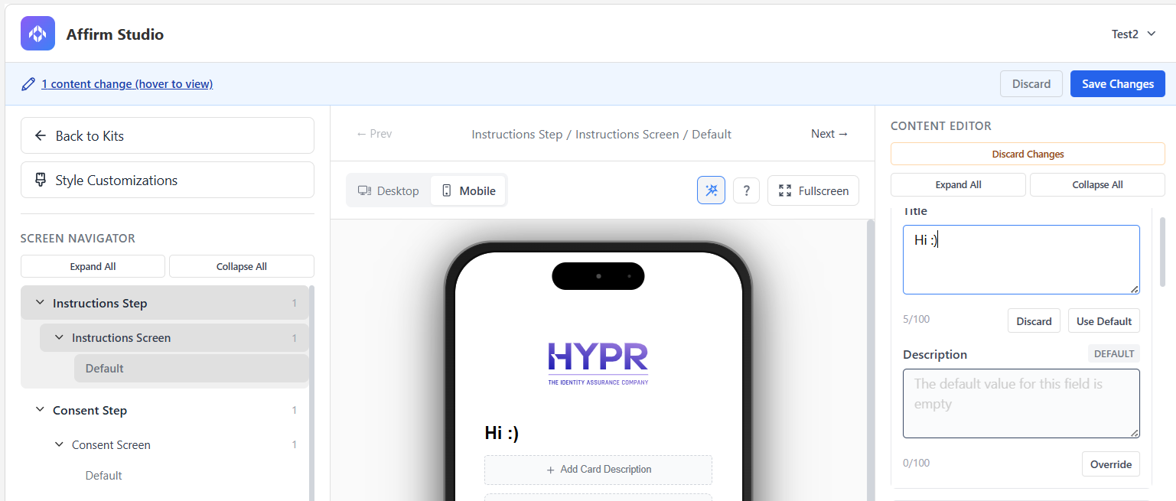Screen dimensions: 1176x501
Task: Select the Mobile preview toggle
Action: click(x=468, y=190)
